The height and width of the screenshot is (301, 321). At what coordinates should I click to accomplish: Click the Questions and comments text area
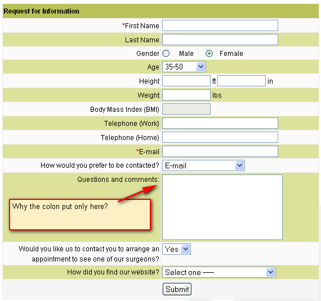coord(222,207)
